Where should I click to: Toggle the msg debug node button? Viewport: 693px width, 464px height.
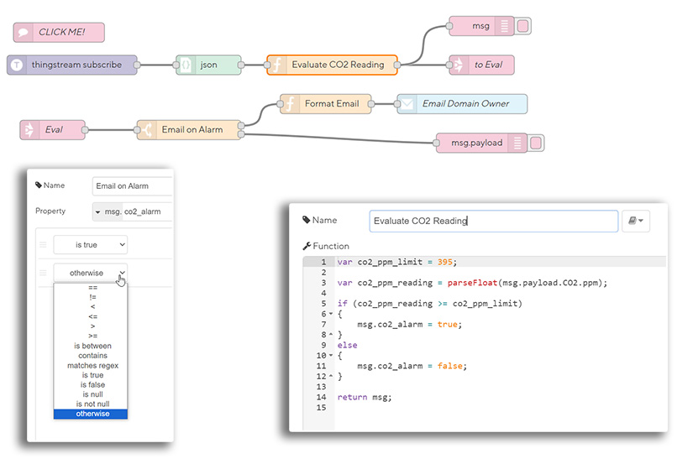(x=523, y=26)
